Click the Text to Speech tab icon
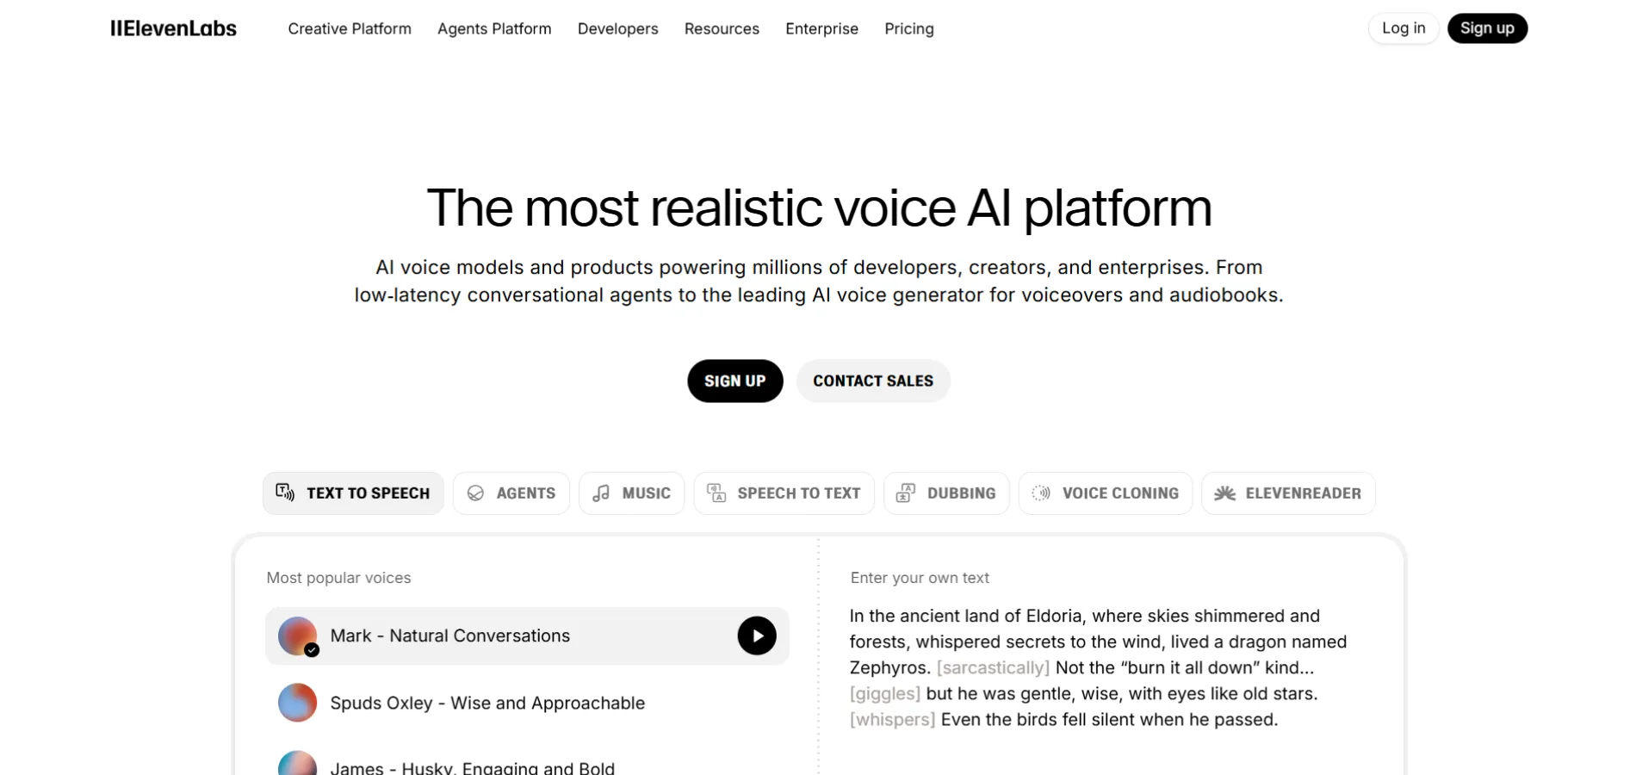This screenshot has width=1636, height=775. tap(285, 493)
